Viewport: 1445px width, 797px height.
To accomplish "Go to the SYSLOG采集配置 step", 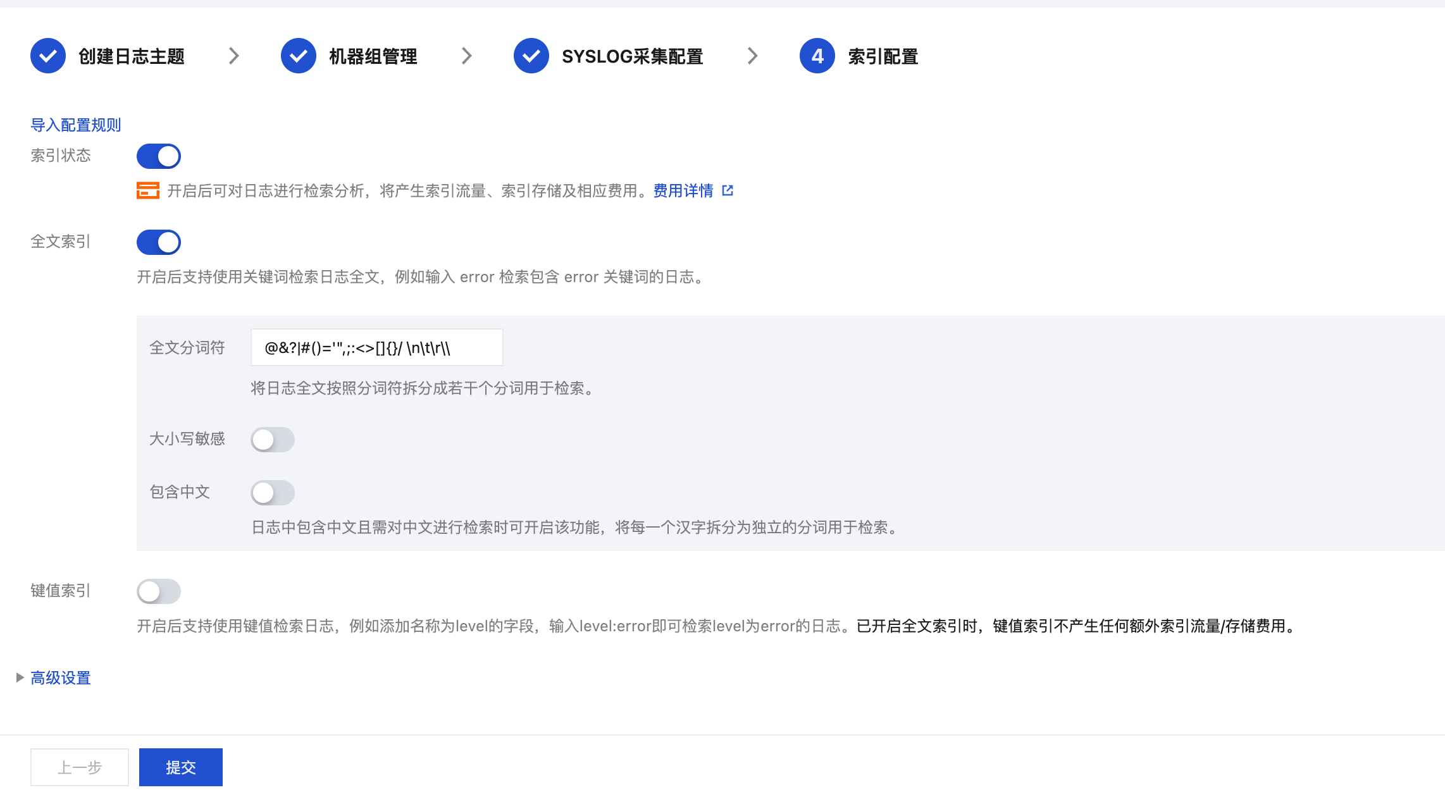I will (x=632, y=56).
